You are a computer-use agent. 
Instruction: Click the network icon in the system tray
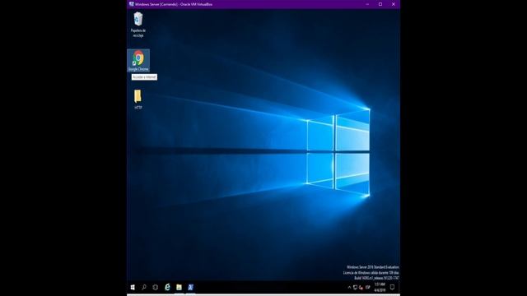[x=355, y=287]
